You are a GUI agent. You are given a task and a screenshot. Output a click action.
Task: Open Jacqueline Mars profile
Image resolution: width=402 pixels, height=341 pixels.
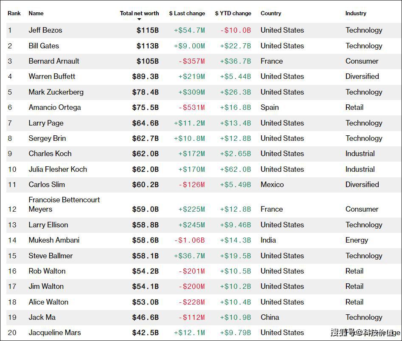[x=55, y=333]
